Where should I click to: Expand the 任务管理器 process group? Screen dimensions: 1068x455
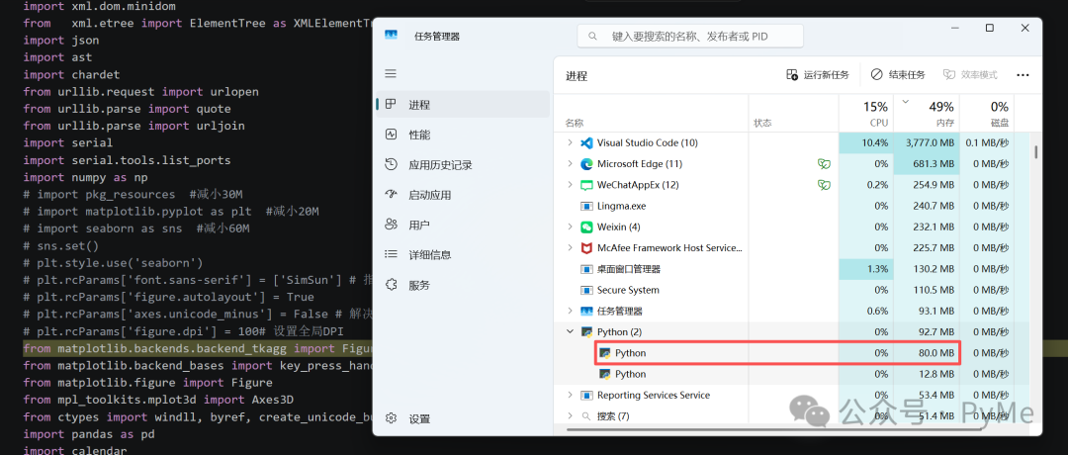(571, 311)
